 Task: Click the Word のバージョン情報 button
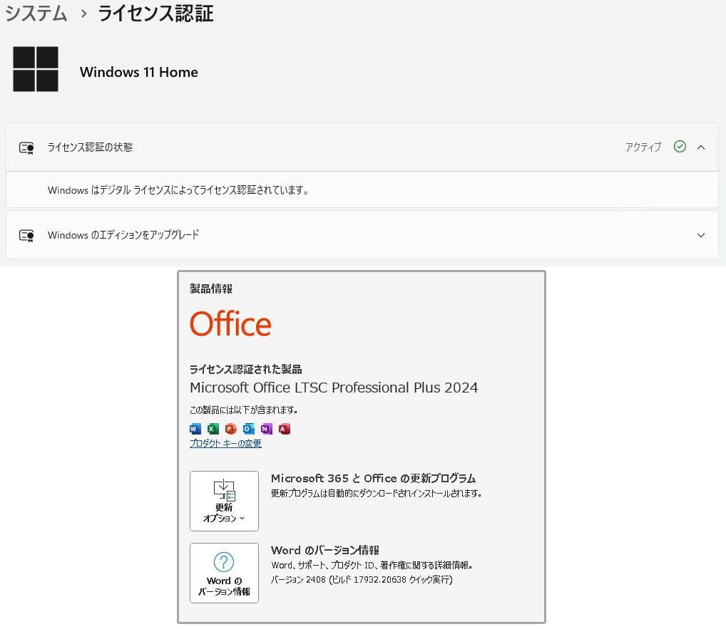click(224, 573)
